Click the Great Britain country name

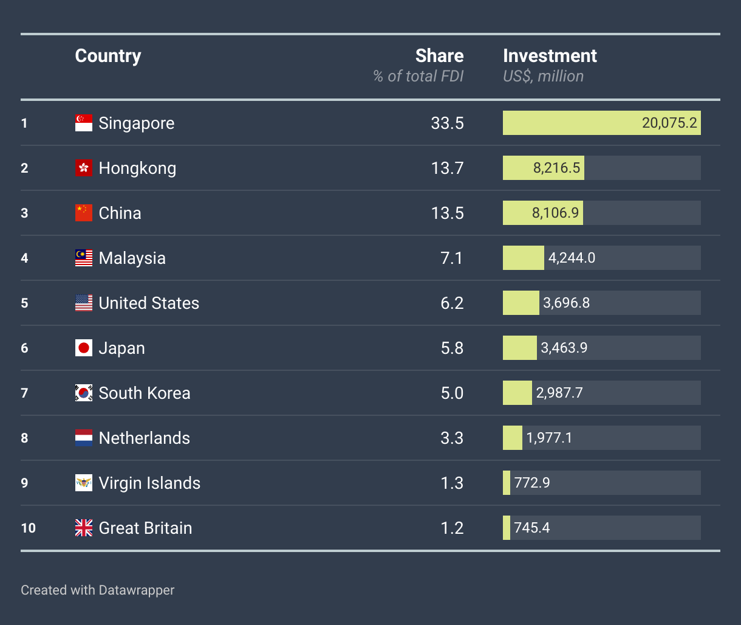(x=145, y=528)
